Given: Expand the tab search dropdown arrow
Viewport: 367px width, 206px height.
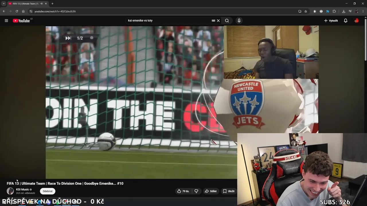Looking at the screenshot, I should (4, 3).
